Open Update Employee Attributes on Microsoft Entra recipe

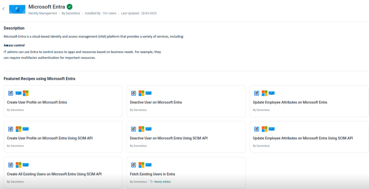point(290,102)
